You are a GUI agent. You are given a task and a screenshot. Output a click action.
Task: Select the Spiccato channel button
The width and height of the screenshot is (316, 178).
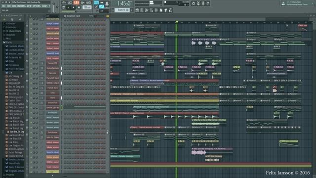coord(53,73)
